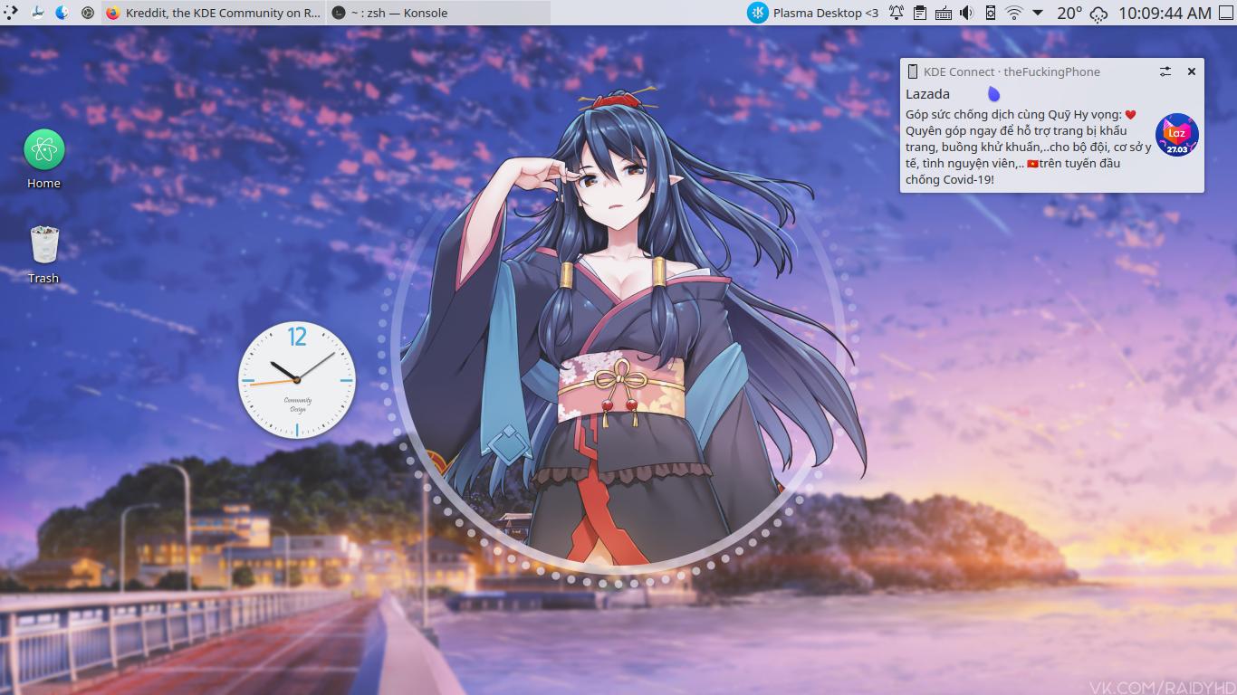Click the 10:09:44 AM digital clock
This screenshot has height=695, width=1237.
coord(1165,13)
